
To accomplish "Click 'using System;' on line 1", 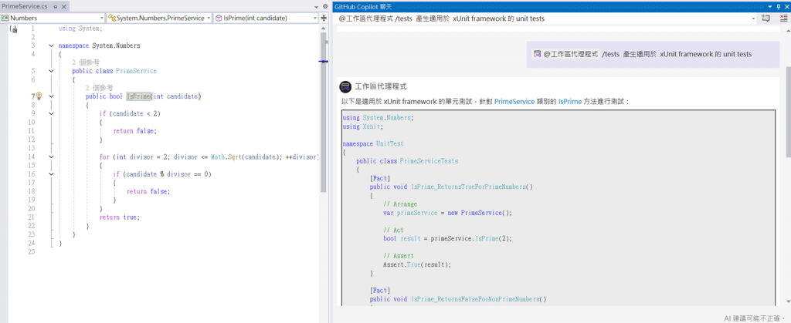I will [x=80, y=29].
